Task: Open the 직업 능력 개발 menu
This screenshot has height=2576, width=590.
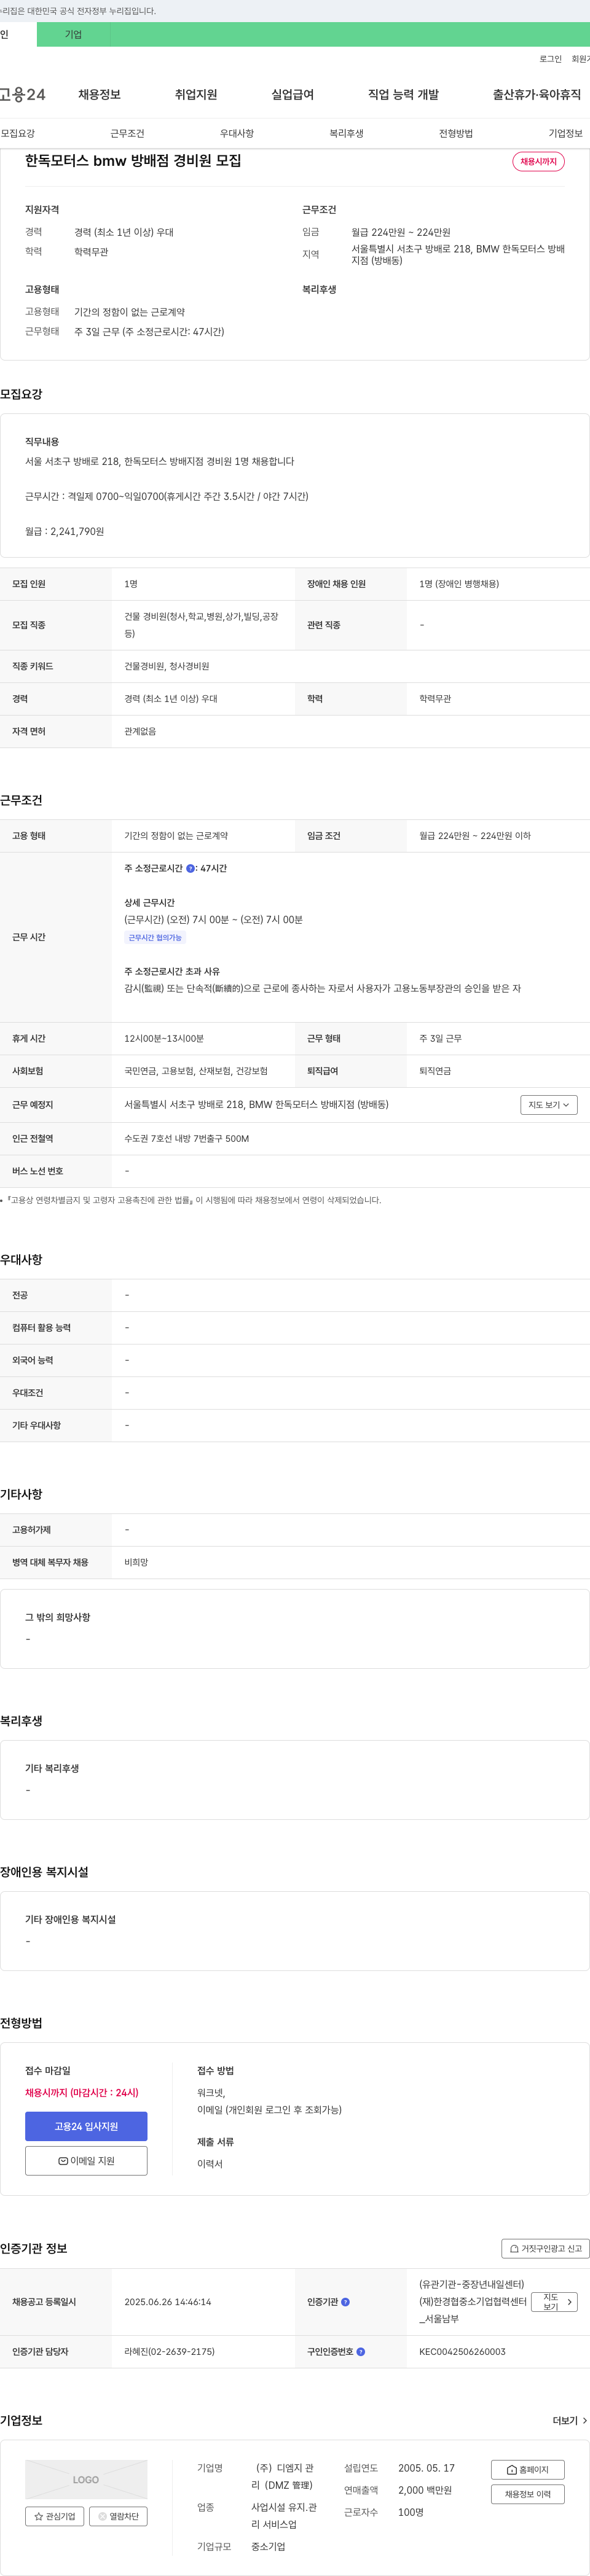Action: pos(403,94)
